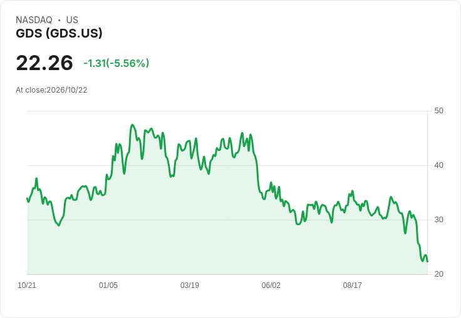Image resolution: width=461 pixels, height=318 pixels.
Task: Click the 50 value on price axis
Action: tap(438, 111)
